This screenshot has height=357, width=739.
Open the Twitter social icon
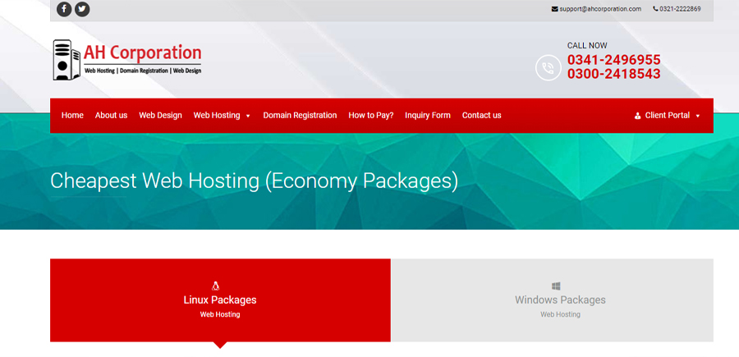82,9
